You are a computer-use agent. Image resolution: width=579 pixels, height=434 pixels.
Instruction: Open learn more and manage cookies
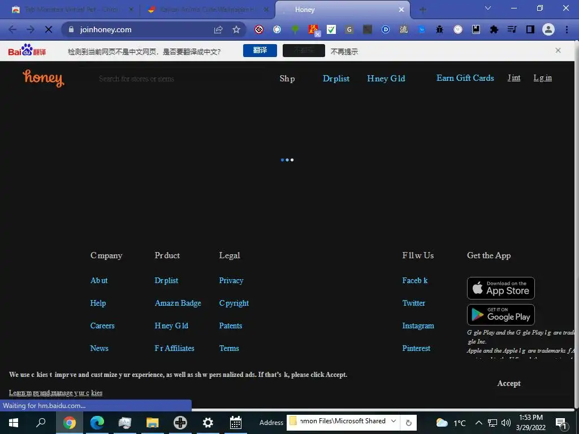pyautogui.click(x=55, y=393)
